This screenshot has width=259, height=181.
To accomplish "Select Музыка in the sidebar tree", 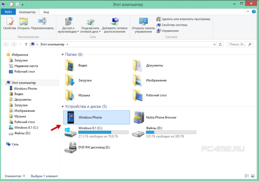I will pyautogui.click(x=17, y=116).
